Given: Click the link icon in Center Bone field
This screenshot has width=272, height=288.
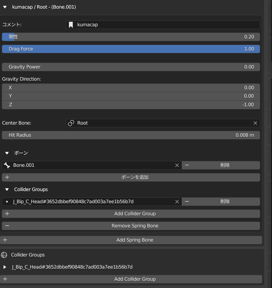Looking at the screenshot, I should (71, 123).
